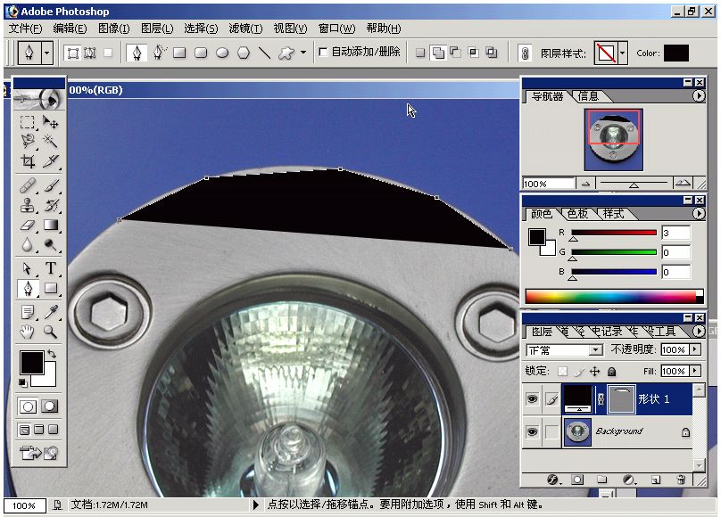Open the tool preset picker arrow
The height and width of the screenshot is (517, 721).
pos(46,53)
